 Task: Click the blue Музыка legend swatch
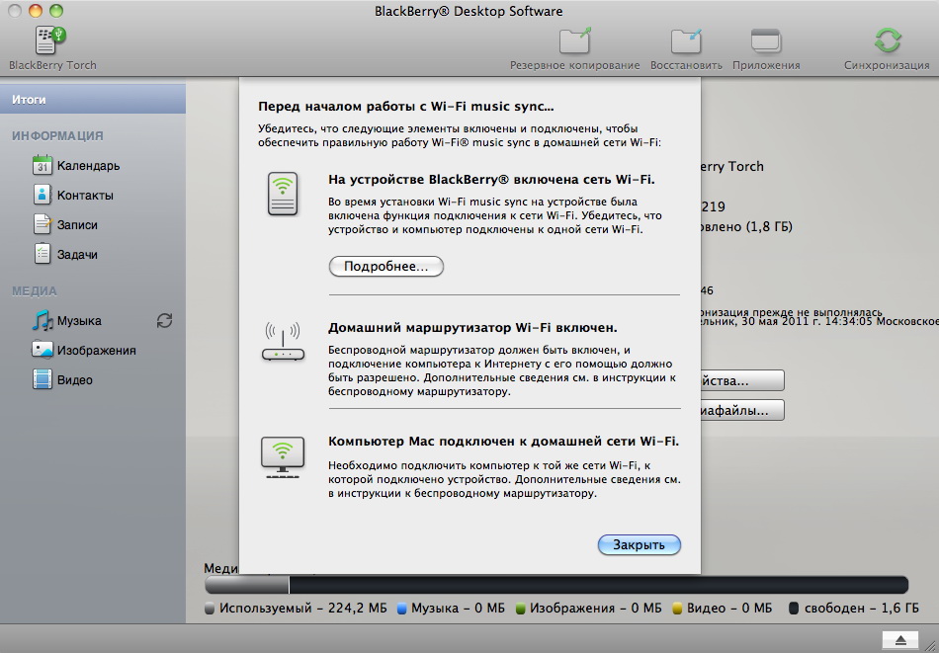(x=402, y=609)
